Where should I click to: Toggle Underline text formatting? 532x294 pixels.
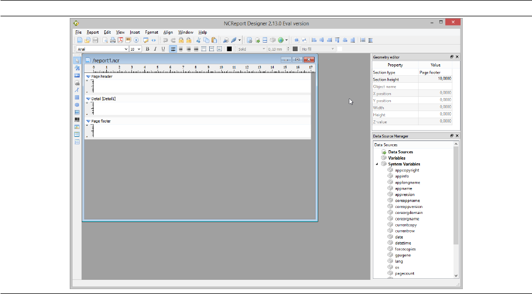click(x=162, y=49)
